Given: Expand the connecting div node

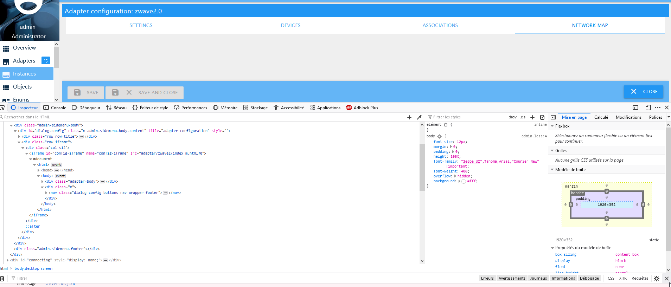Looking at the screenshot, I should pos(7,260).
